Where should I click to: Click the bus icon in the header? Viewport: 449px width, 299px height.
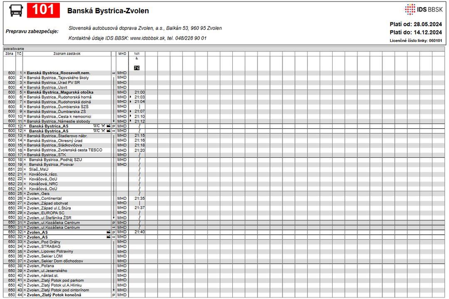15,11
